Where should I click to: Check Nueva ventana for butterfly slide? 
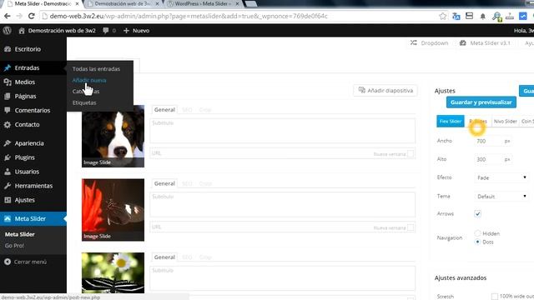pos(411,227)
